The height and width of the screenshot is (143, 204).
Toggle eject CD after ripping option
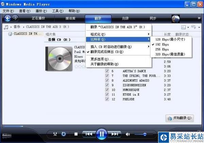(x=119, y=52)
